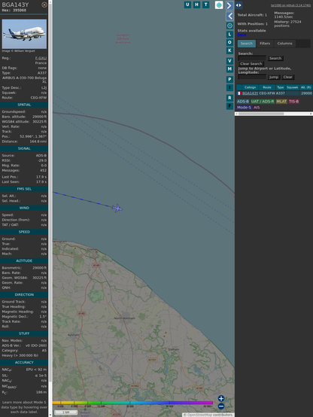Click the Clear Search button
This screenshot has width=313, height=417.
click(x=251, y=63)
